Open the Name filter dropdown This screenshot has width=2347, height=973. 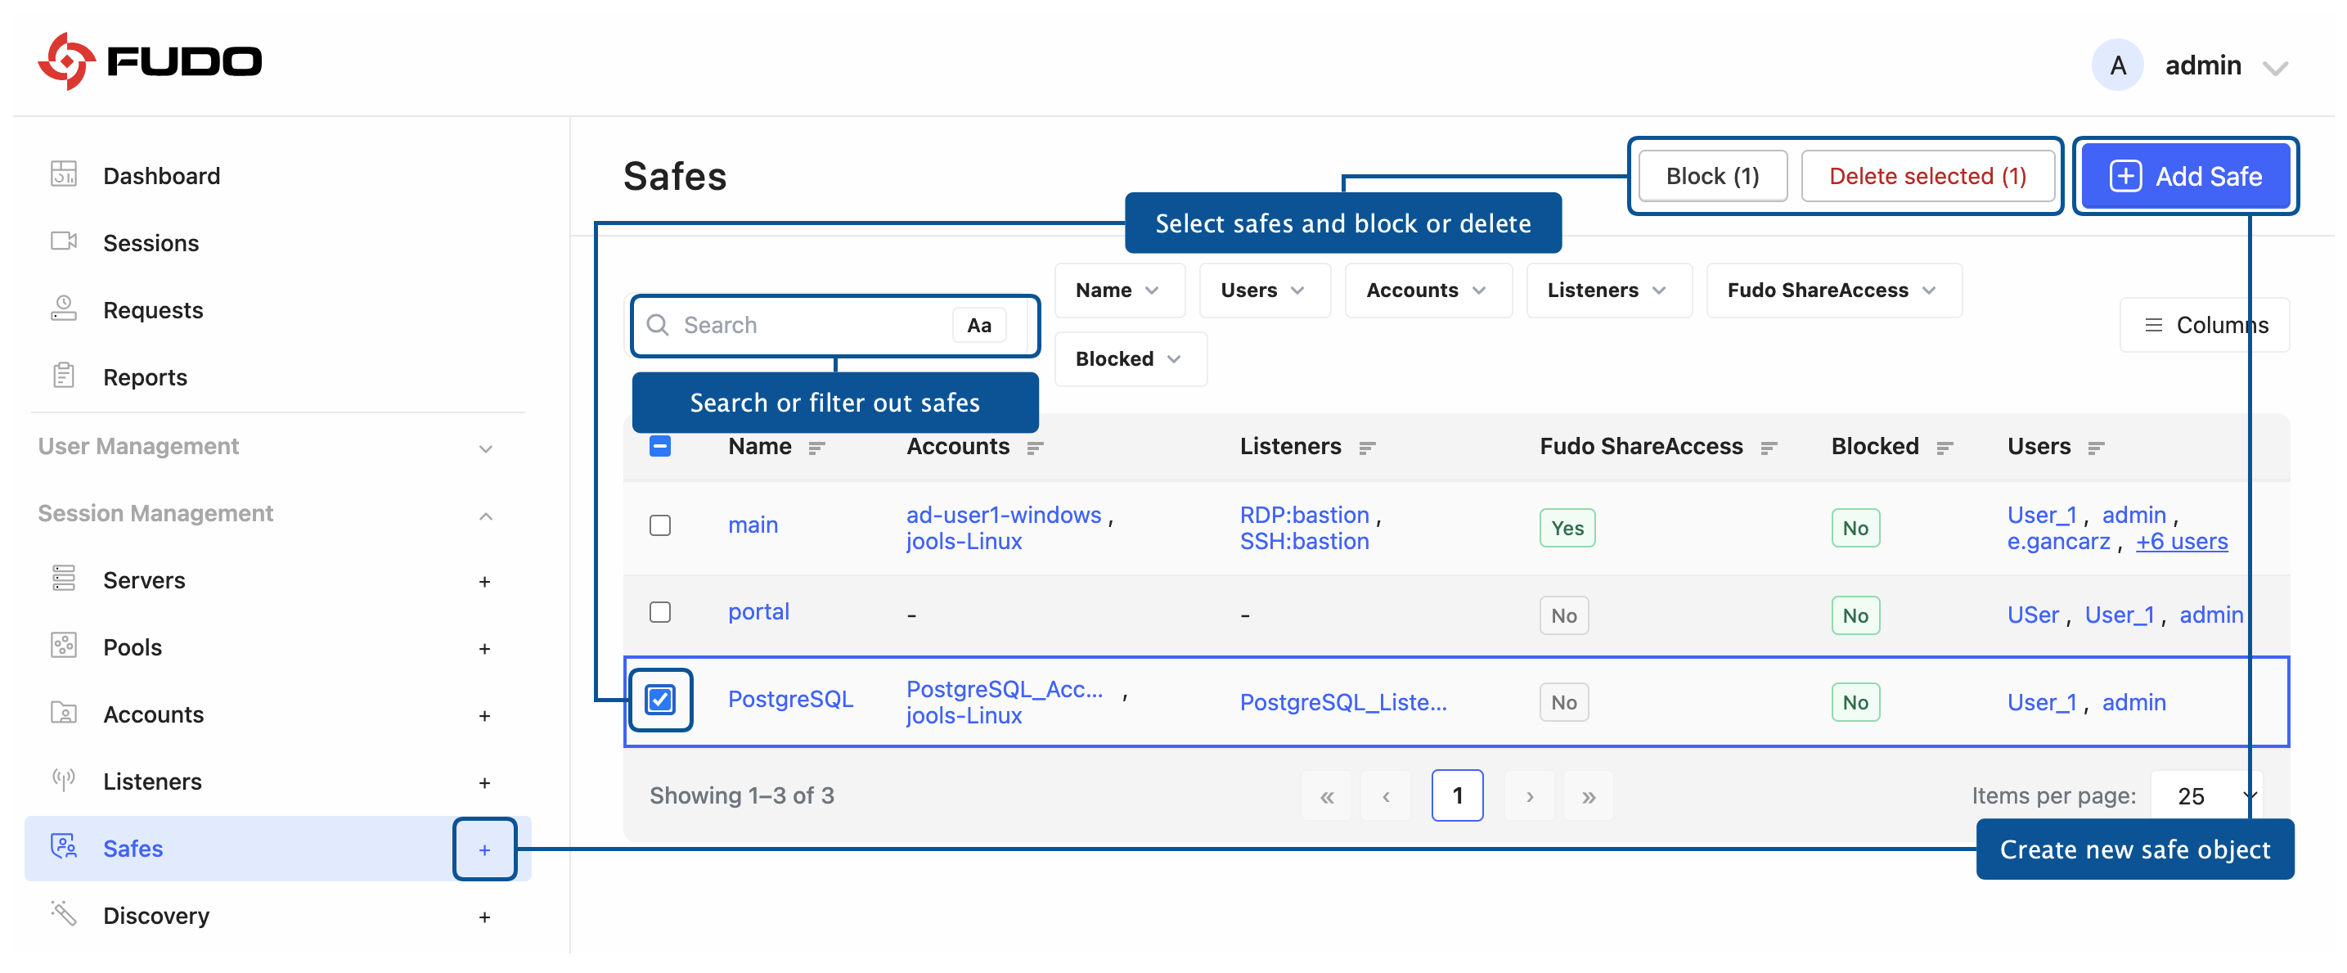pyautogui.click(x=1119, y=291)
